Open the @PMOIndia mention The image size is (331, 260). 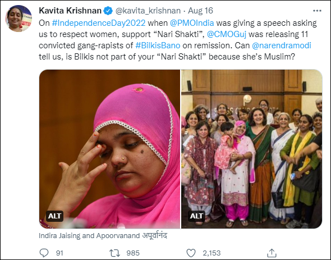192,23
